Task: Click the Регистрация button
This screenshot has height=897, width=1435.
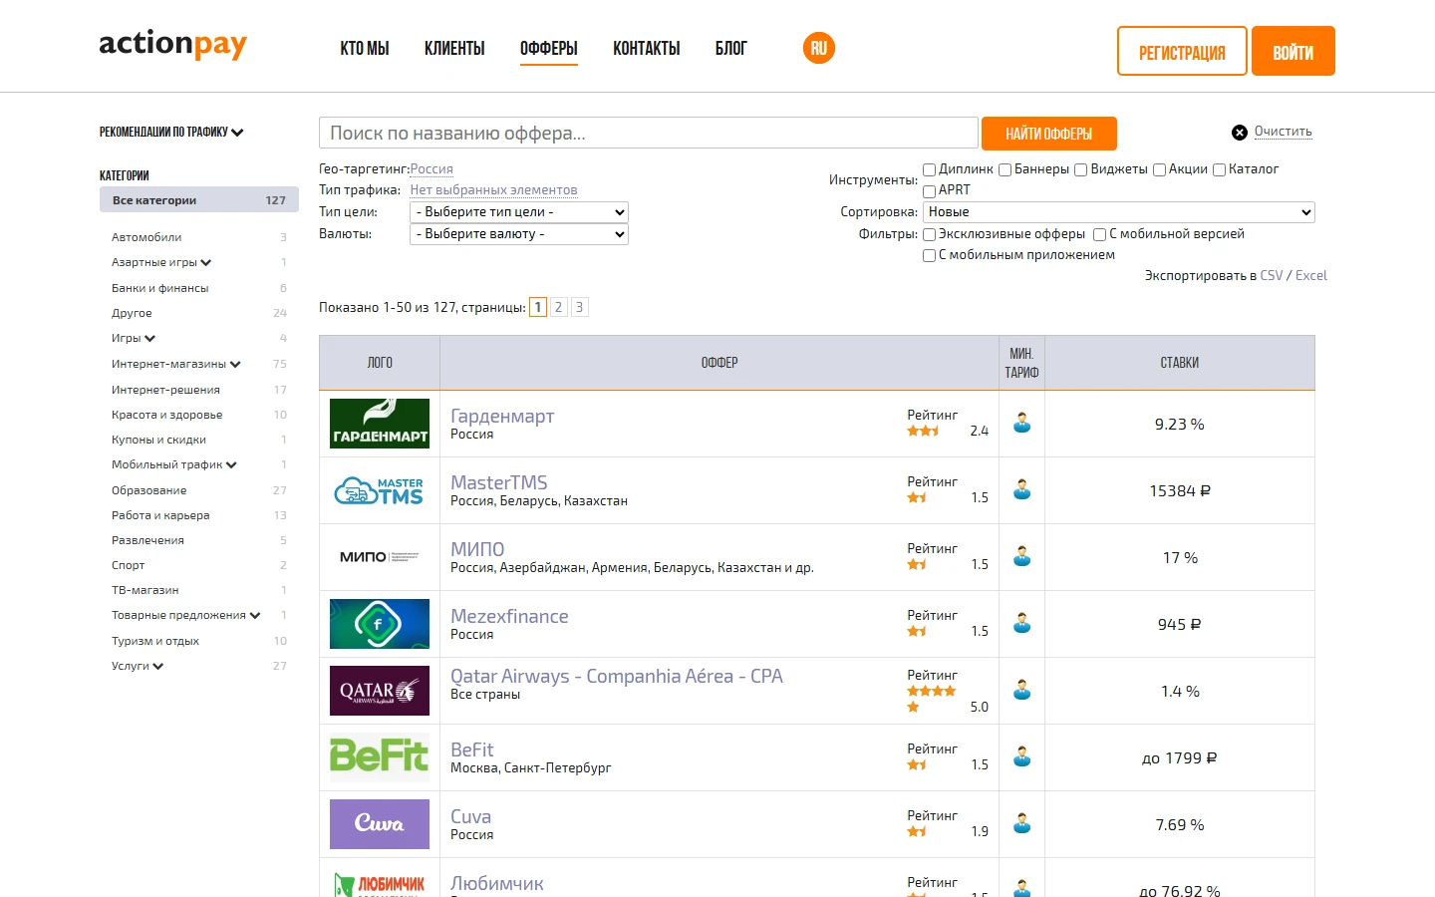Action: coord(1182,51)
